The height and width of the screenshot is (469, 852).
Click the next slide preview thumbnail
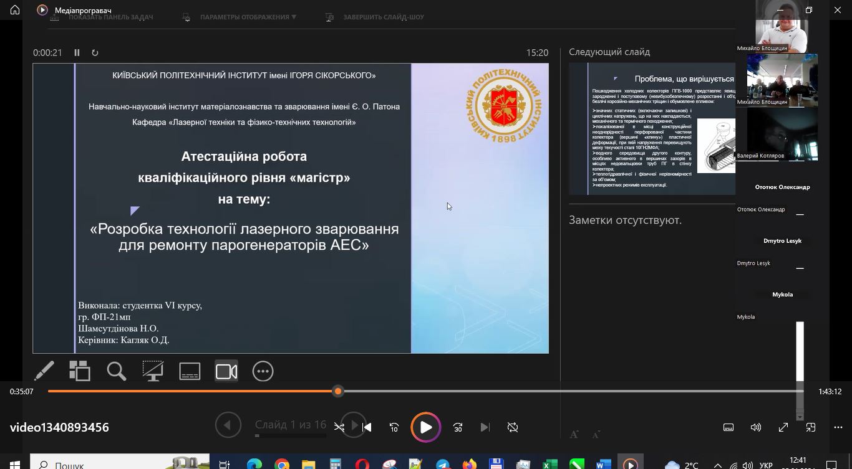(x=652, y=129)
